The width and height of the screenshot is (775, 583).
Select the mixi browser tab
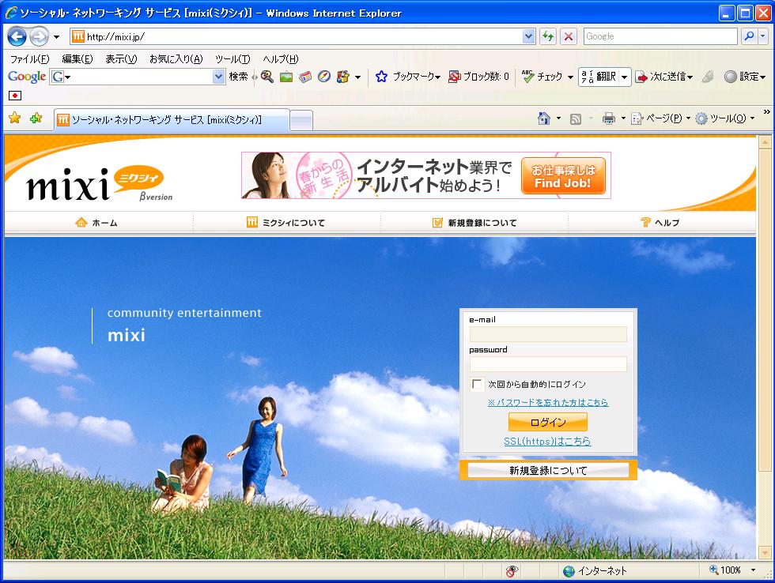pyautogui.click(x=172, y=120)
